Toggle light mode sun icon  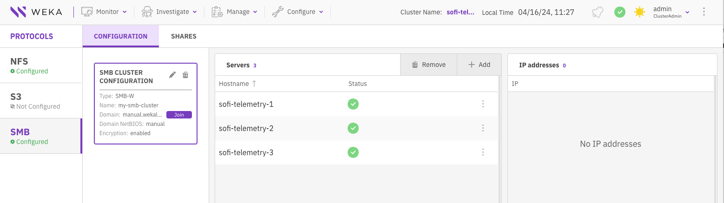(639, 13)
